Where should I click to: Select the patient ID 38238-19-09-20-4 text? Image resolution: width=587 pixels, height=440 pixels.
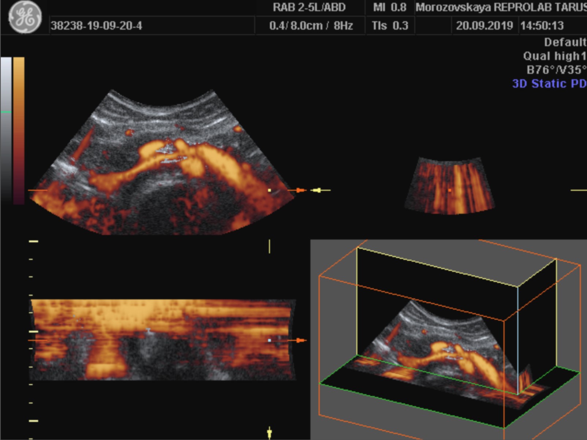coord(96,26)
